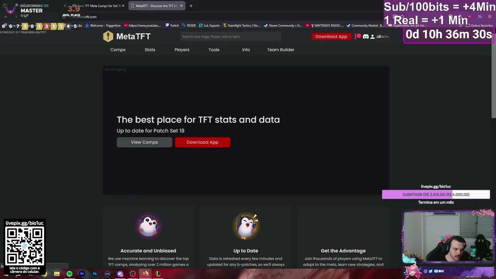Click the MetaTFT logo icon
This screenshot has height=279, width=496.
point(108,36)
